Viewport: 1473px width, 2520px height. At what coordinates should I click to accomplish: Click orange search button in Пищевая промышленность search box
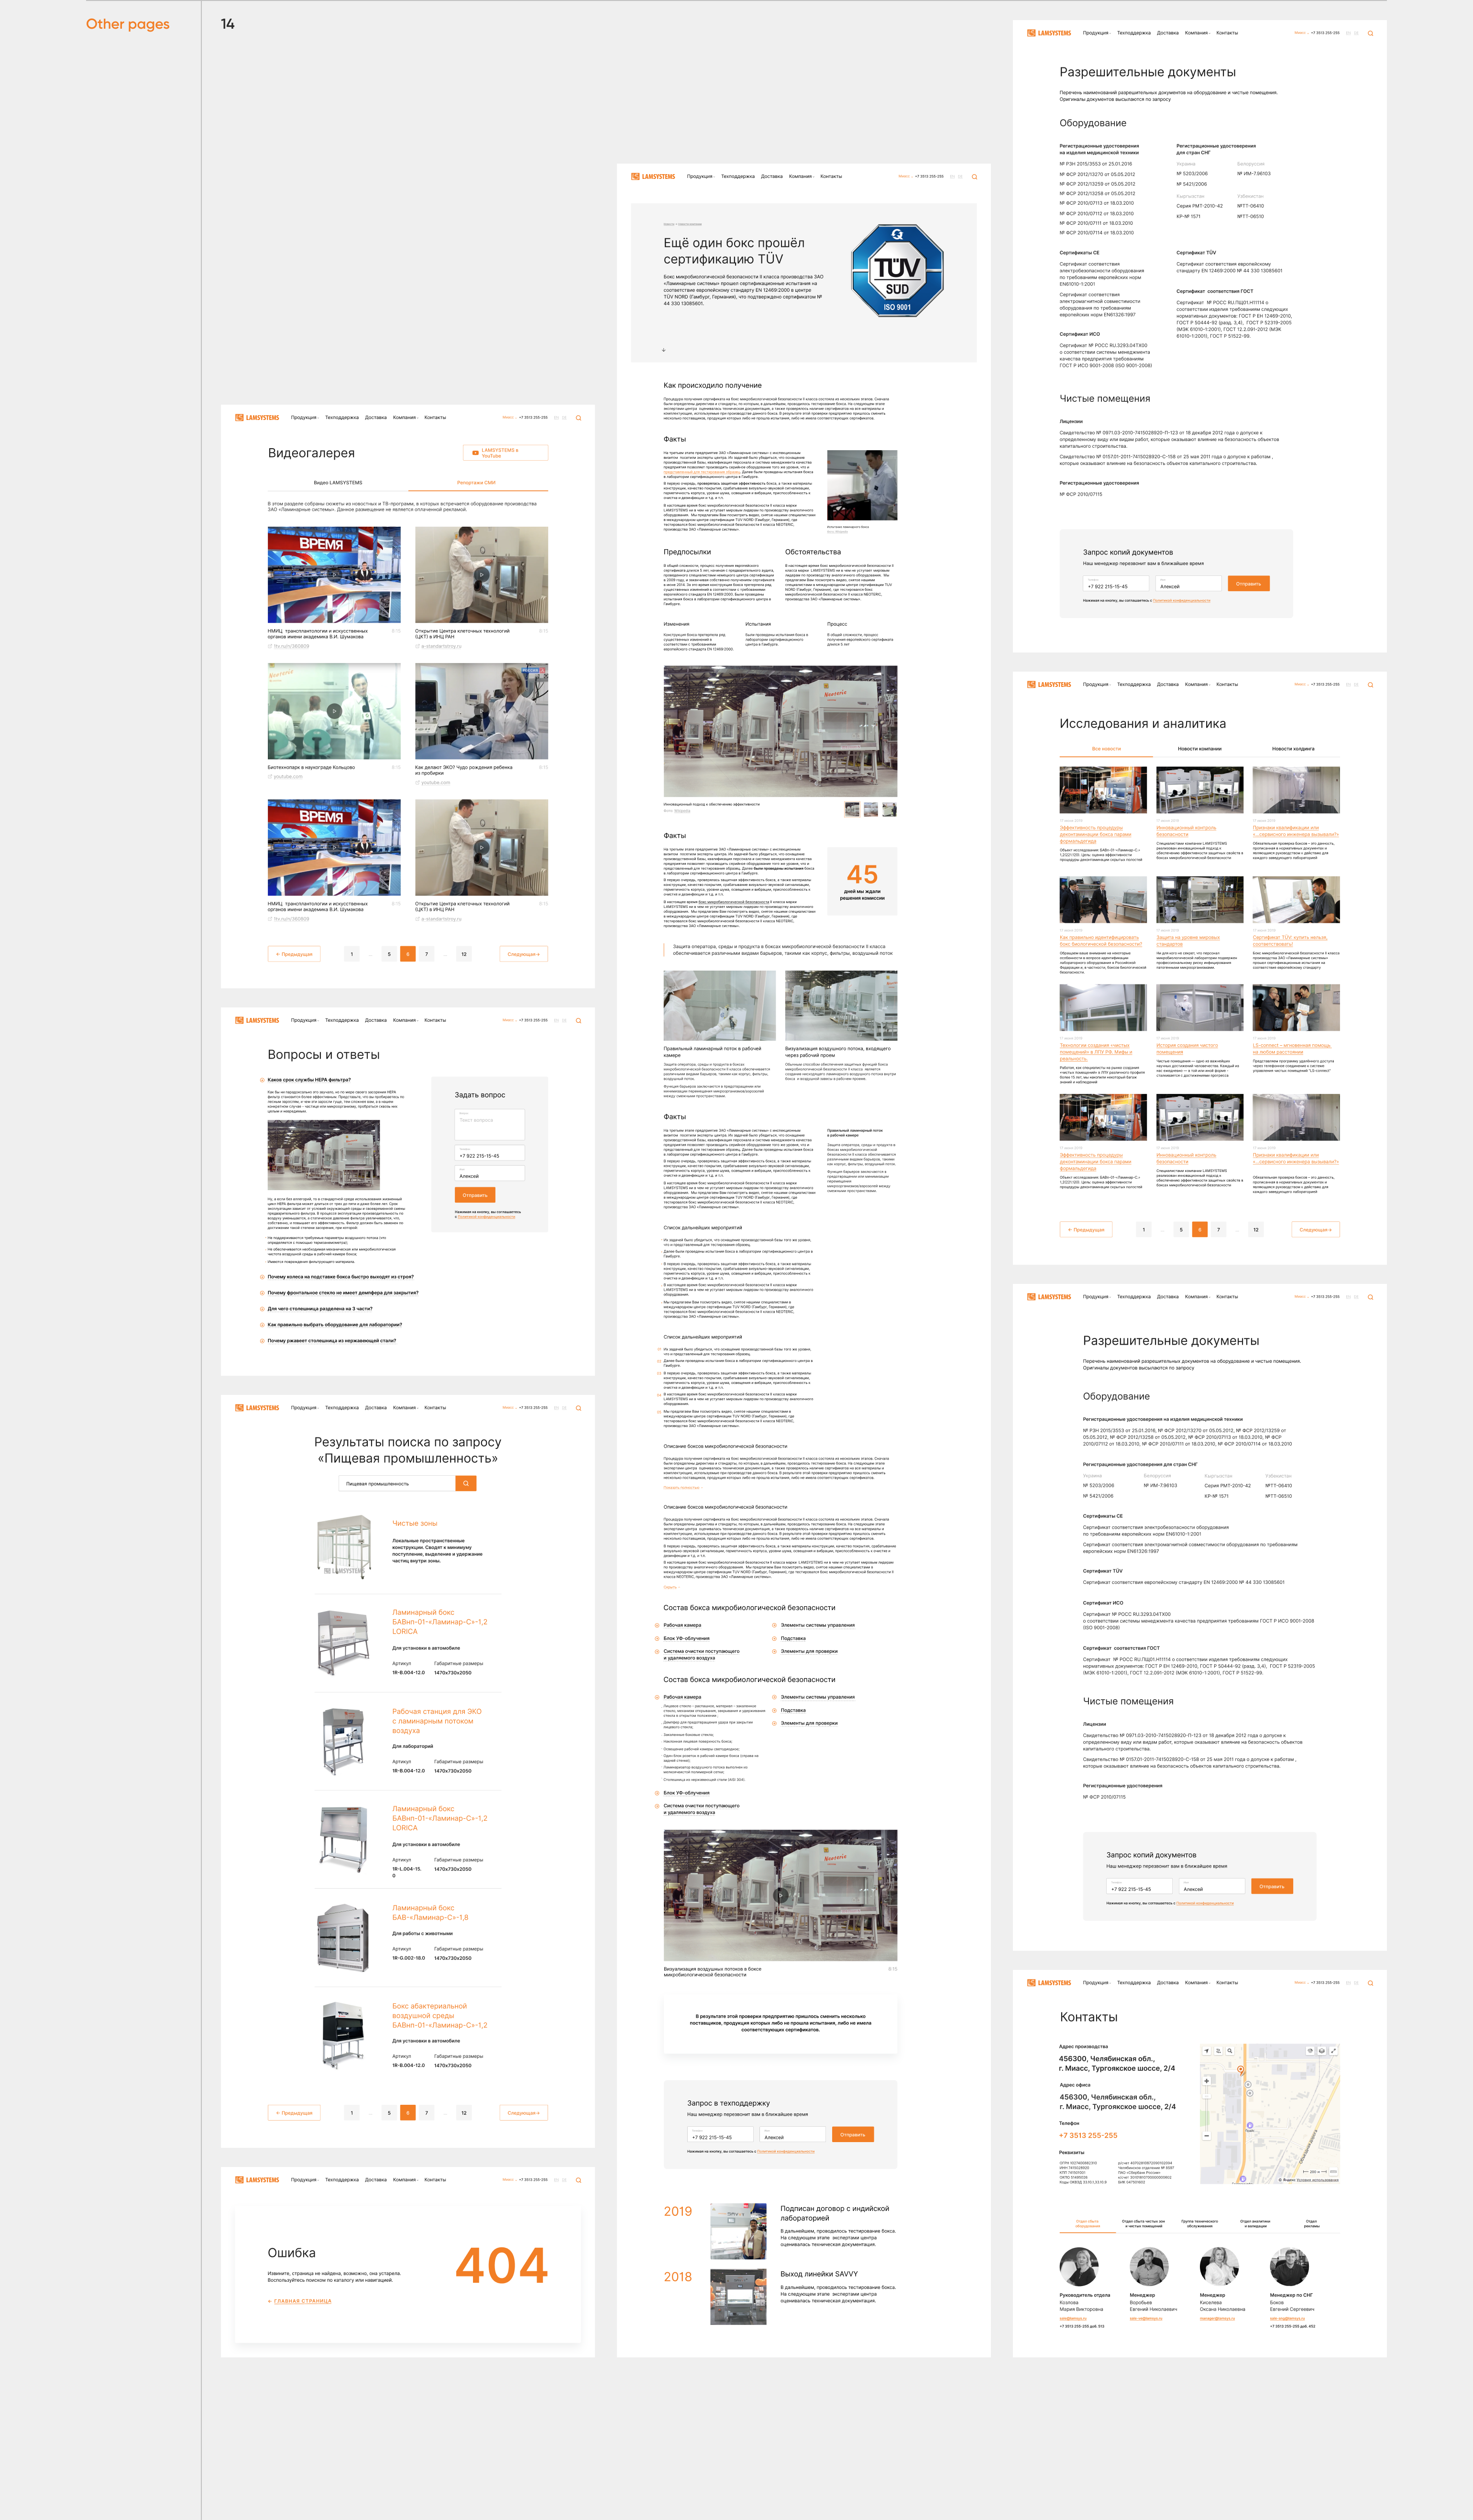(x=465, y=1483)
